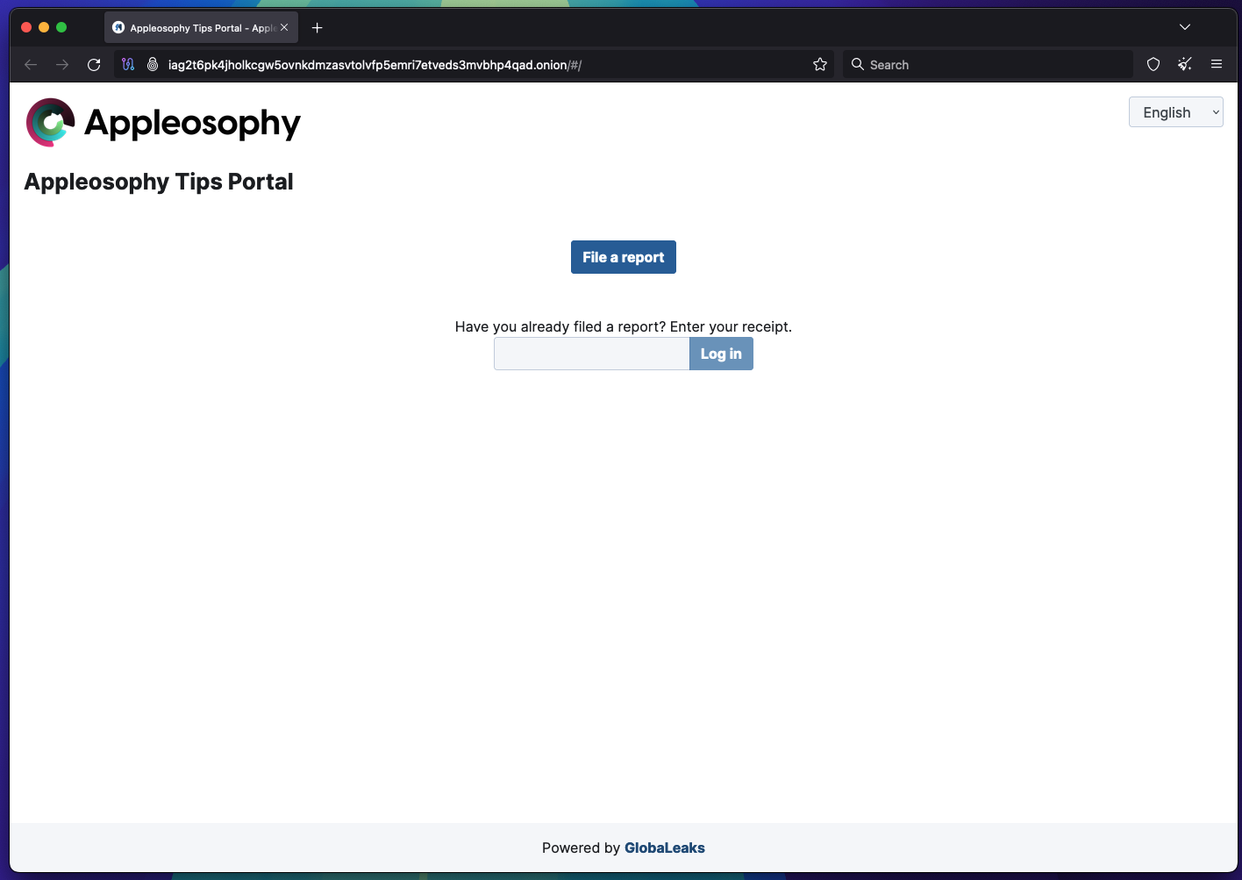Close the Appleosophy Tips Portal tab
1242x880 pixels.
(284, 28)
